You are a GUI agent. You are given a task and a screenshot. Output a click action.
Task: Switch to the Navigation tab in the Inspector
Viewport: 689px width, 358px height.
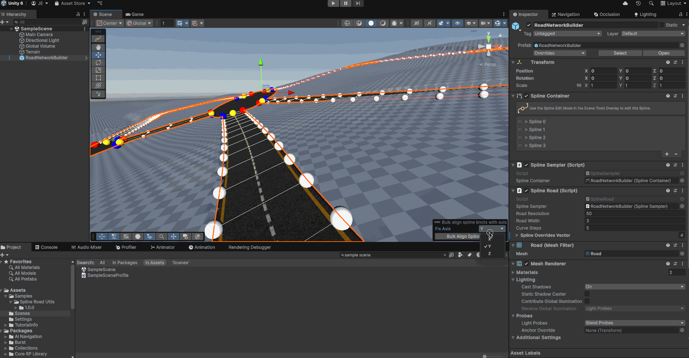coord(569,14)
